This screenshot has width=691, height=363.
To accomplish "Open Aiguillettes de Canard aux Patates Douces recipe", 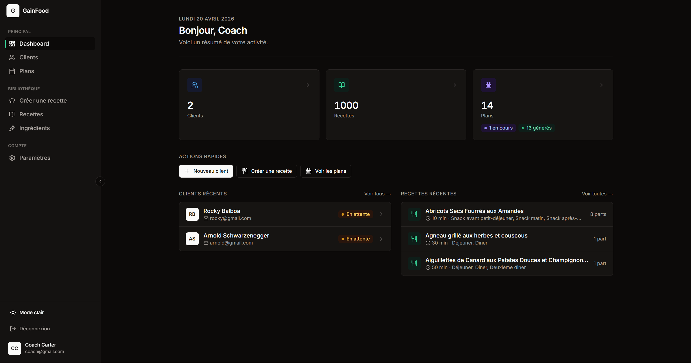I will (507, 263).
